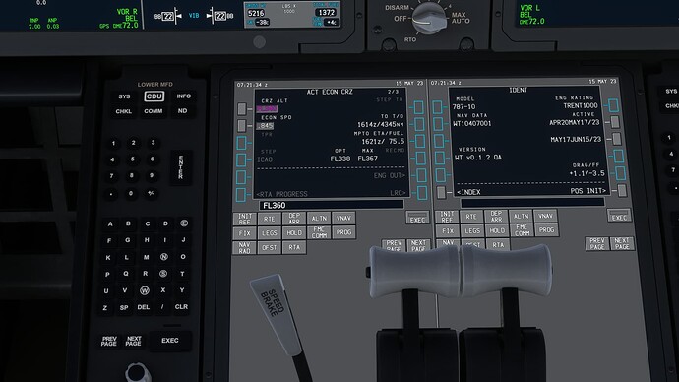Click left CDU DEP ARR key
This screenshot has width=679, height=382.
[294, 219]
